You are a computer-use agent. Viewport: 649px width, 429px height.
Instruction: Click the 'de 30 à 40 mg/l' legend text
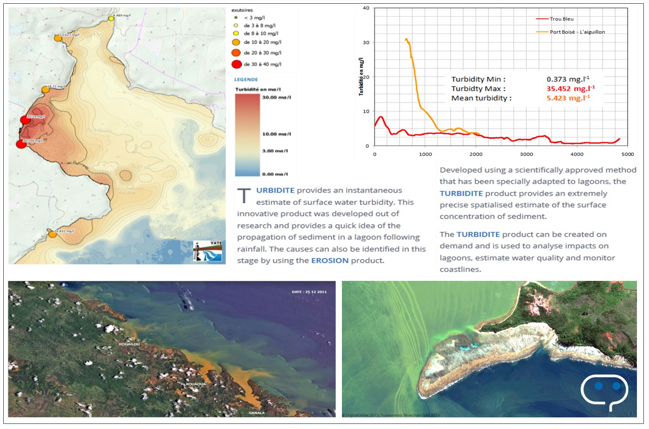pos(262,64)
